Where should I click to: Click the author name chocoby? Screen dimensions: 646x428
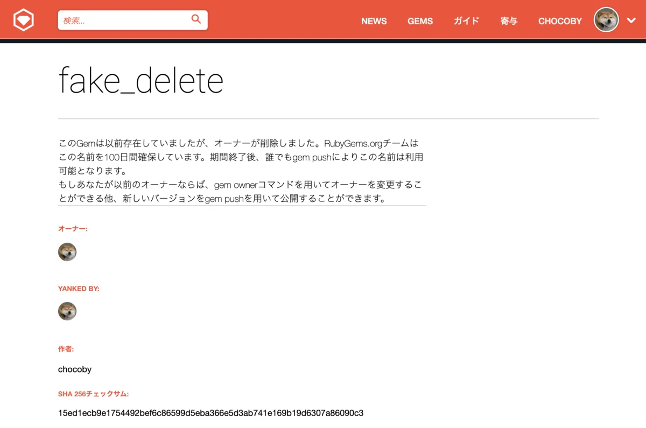click(75, 369)
